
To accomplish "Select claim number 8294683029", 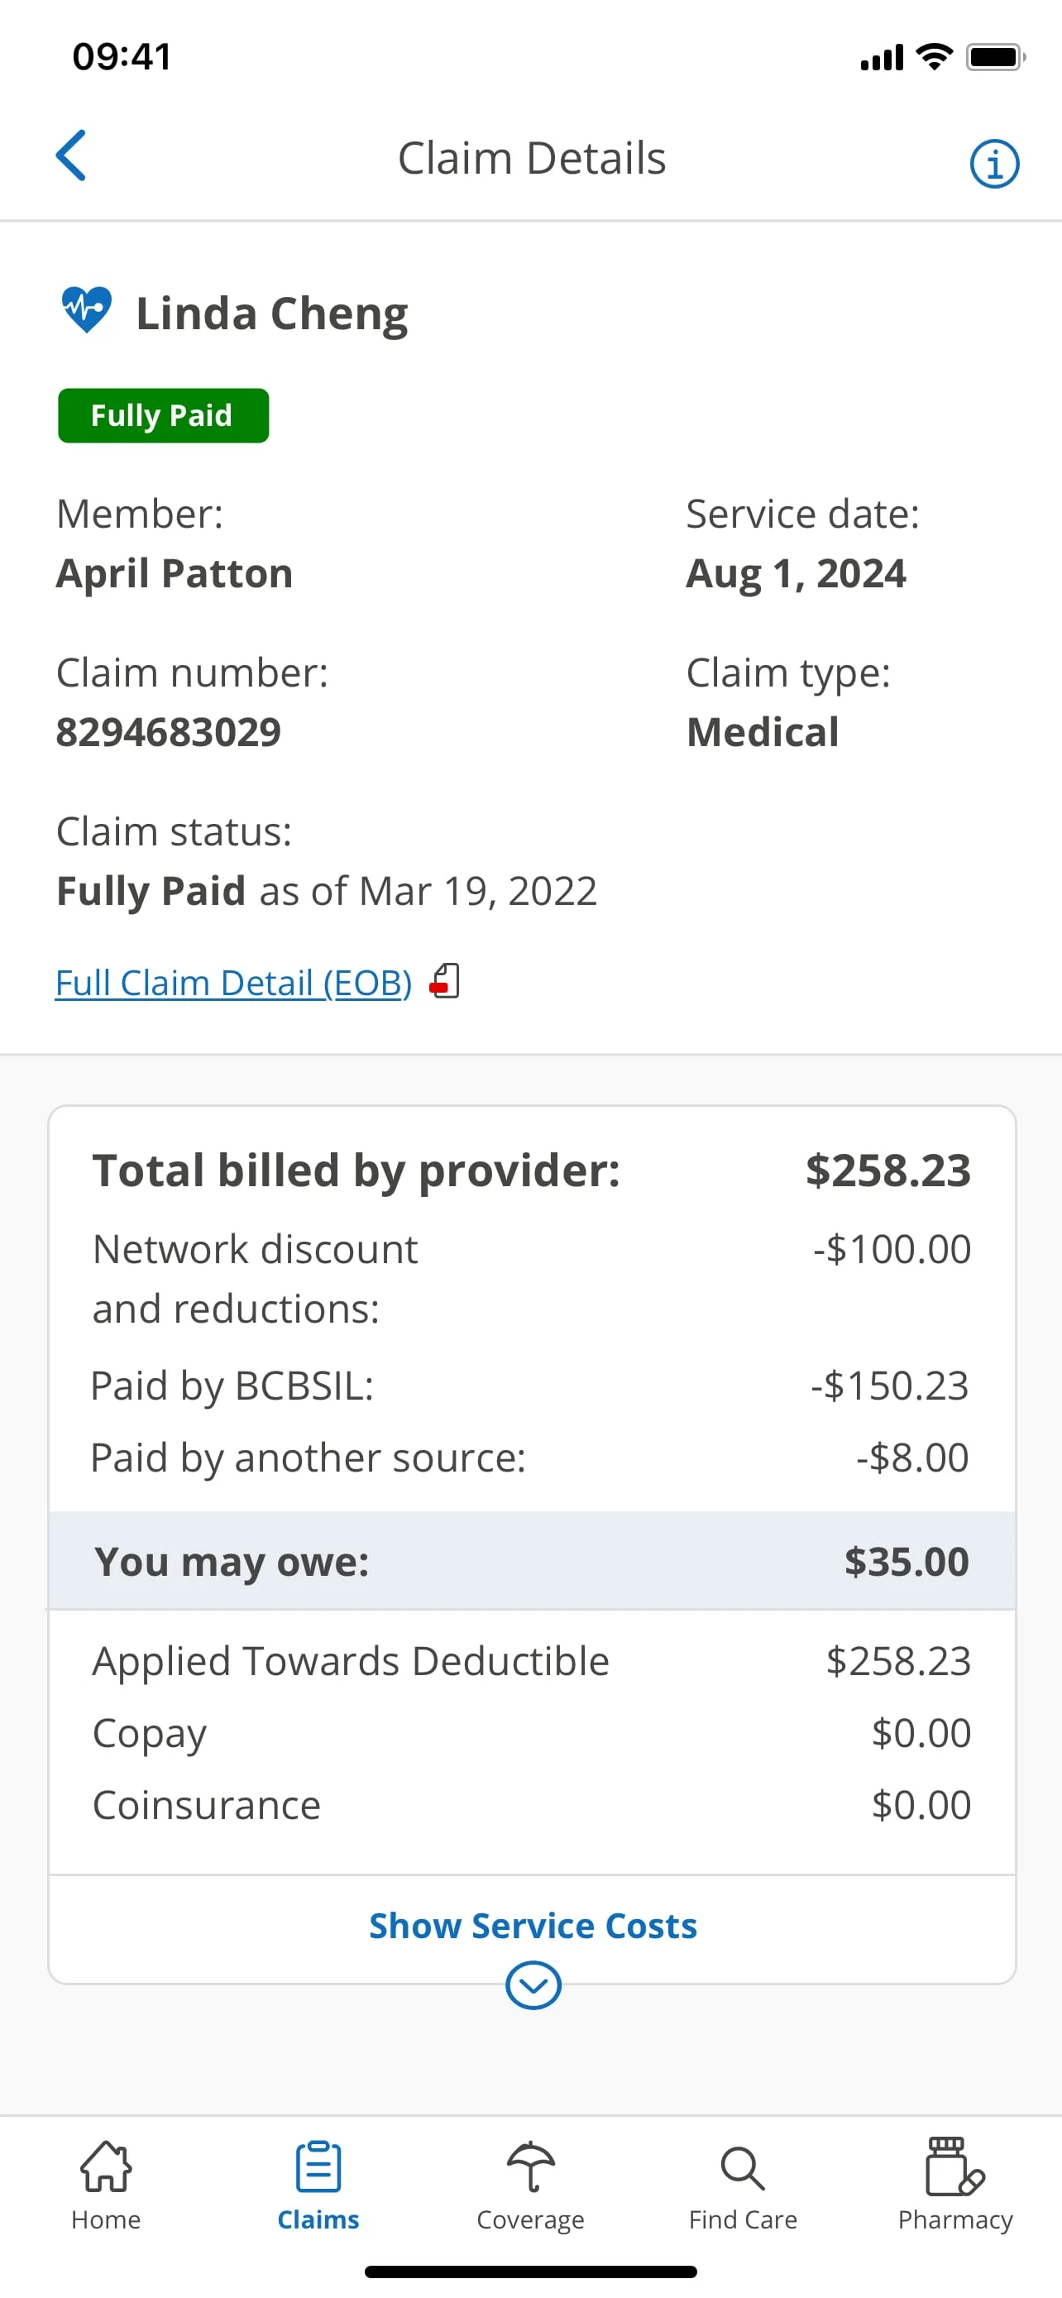I will (x=169, y=730).
